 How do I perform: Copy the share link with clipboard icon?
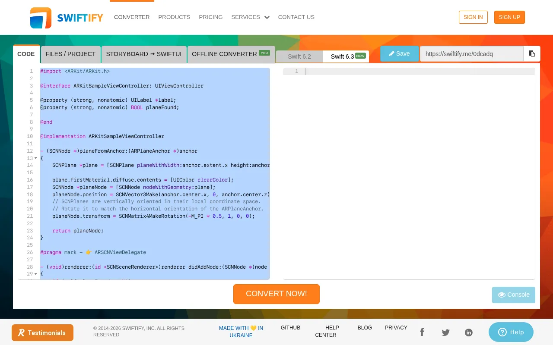[532, 54]
